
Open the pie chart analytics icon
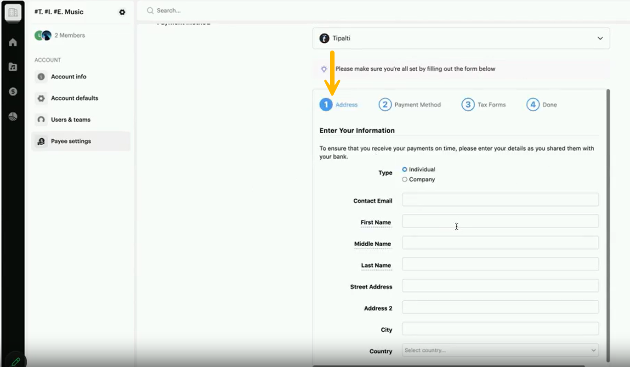(x=13, y=117)
